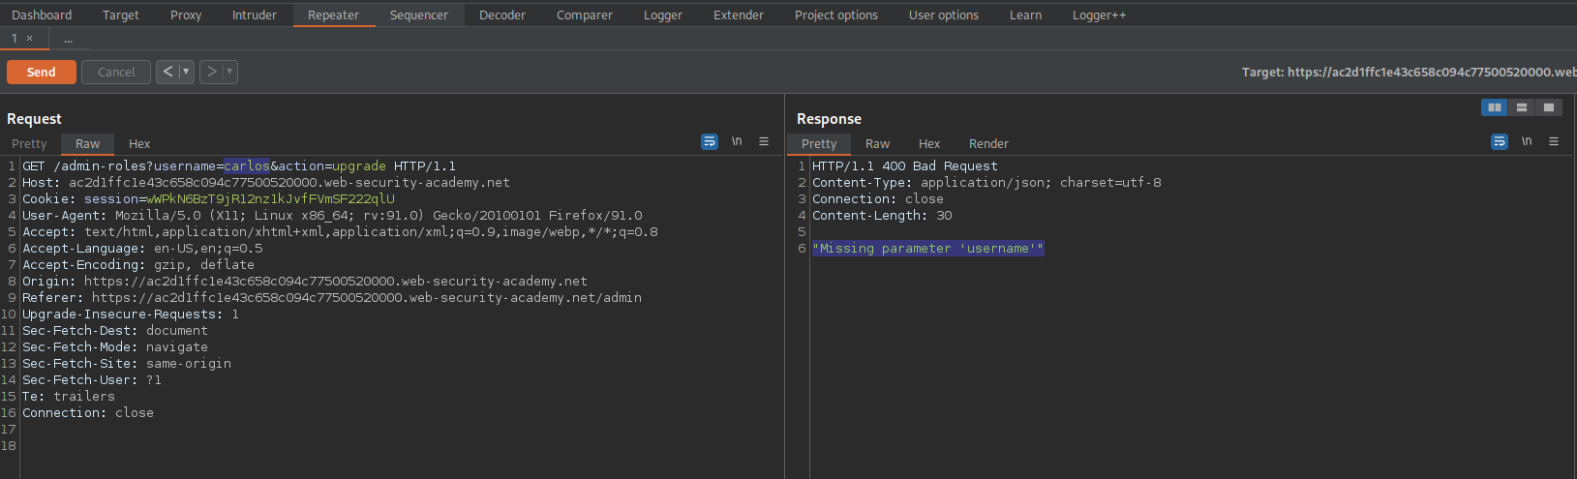Switch Request view to Raw
The width and height of the screenshot is (1577, 479).
87,143
